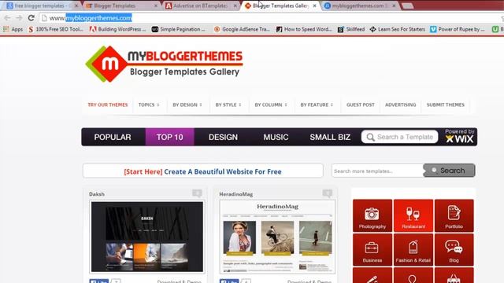Open the Restaurant category tile

point(413,215)
